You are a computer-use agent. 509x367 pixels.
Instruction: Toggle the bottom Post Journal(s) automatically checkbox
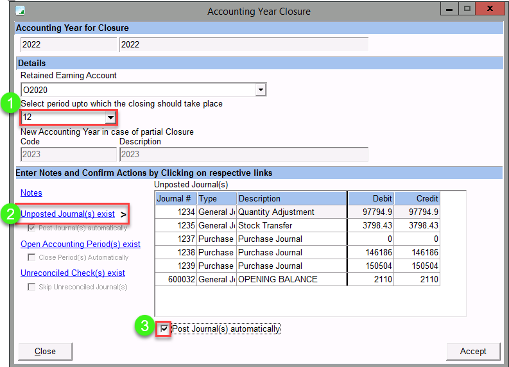click(x=165, y=329)
